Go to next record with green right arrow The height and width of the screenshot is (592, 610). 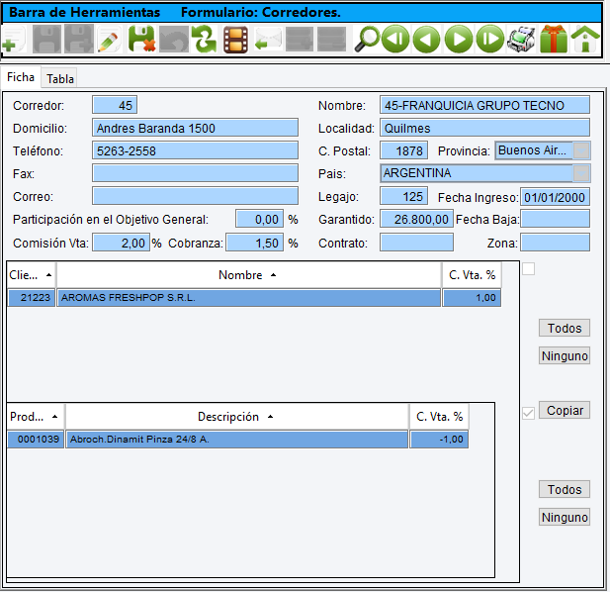point(459,39)
